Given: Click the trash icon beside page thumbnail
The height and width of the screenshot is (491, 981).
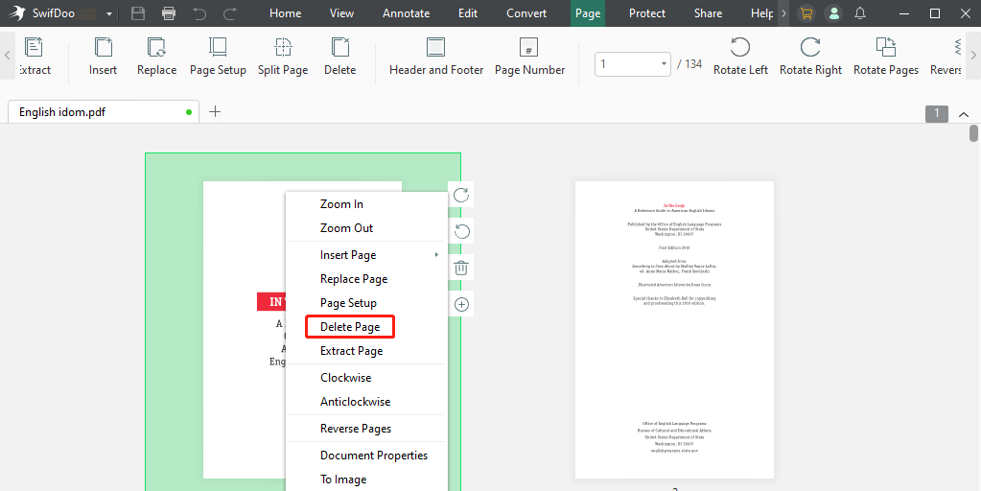Looking at the screenshot, I should [x=461, y=269].
